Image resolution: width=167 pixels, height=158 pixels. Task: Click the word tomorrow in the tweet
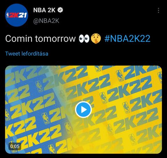(55, 39)
